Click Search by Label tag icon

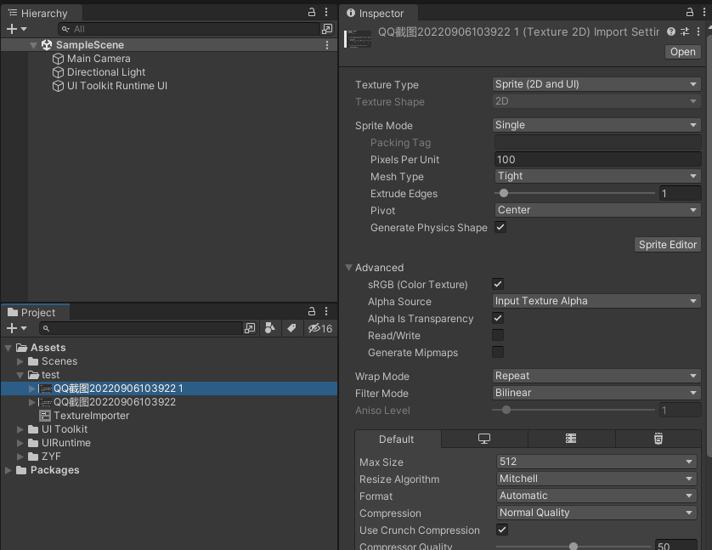tap(291, 328)
